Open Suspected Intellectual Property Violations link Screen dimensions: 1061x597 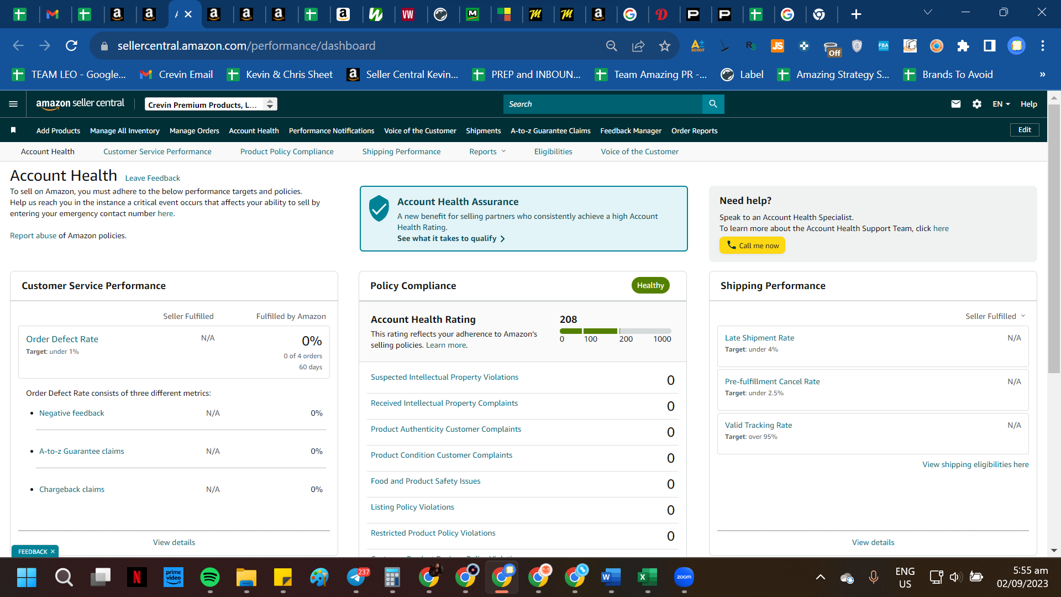pyautogui.click(x=445, y=377)
